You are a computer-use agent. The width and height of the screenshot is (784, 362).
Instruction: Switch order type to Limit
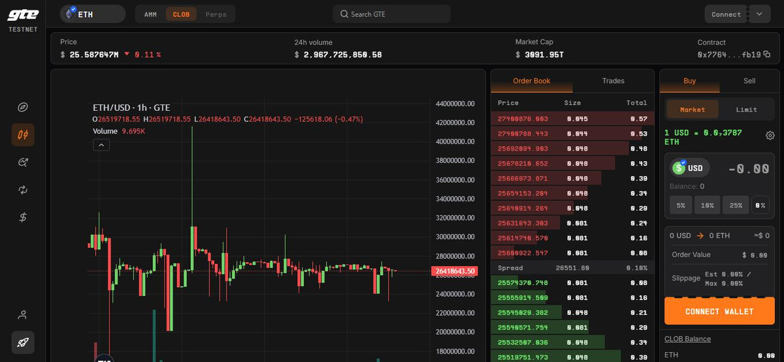(746, 110)
